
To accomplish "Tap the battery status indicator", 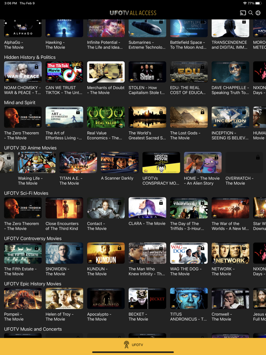I will 259,3.
